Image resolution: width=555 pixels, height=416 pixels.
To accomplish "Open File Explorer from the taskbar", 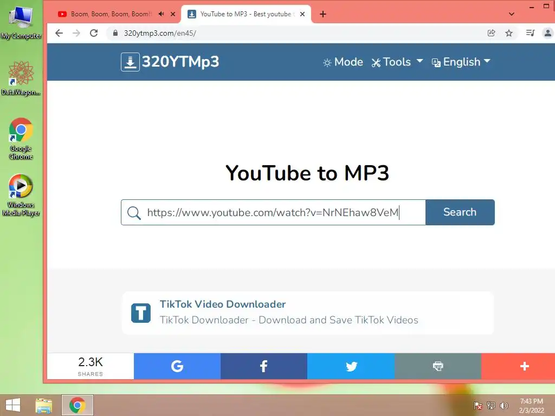I will point(44,405).
